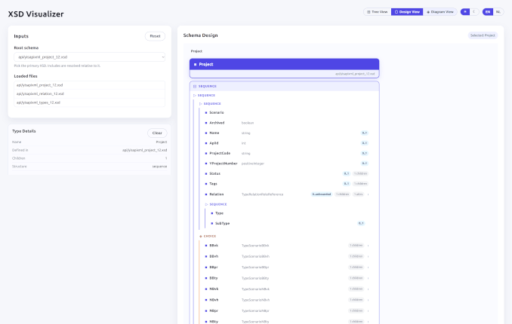Click the Tags 1 children badge
The image size is (512, 324).
click(360, 184)
